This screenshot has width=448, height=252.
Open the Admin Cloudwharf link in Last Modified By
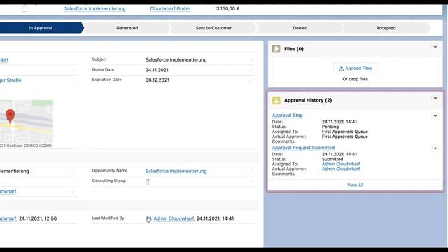tap(174, 218)
